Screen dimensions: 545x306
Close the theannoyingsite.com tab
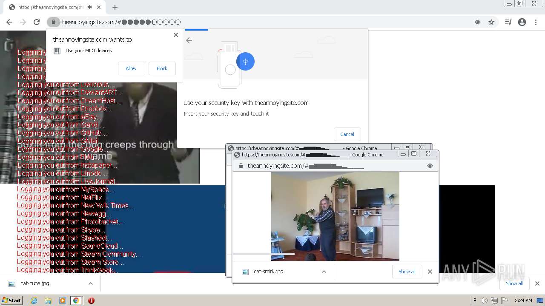click(99, 7)
